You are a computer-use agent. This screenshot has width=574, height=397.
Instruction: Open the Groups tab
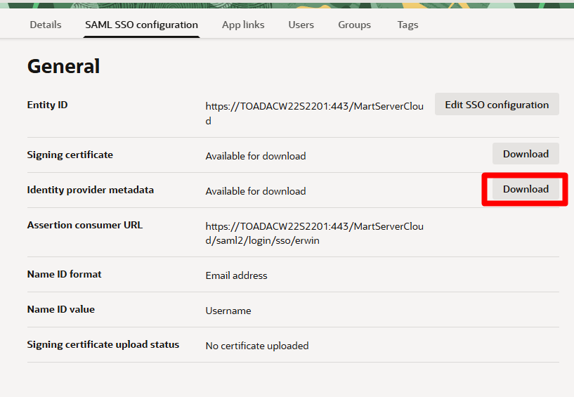pyautogui.click(x=354, y=25)
